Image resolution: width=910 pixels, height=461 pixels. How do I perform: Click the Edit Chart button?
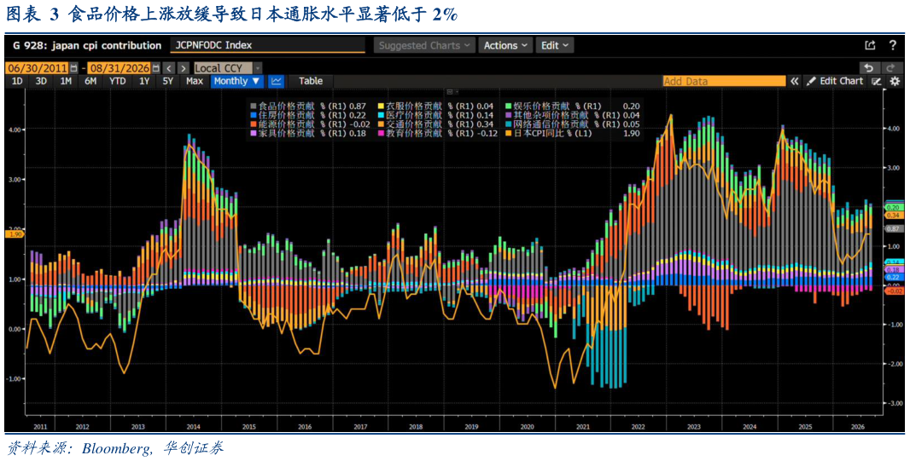(835, 81)
